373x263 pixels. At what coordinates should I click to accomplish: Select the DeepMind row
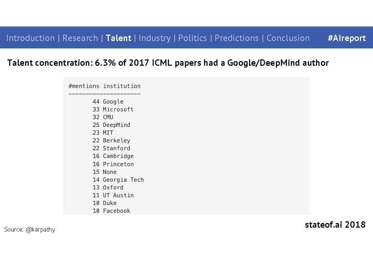tap(111, 125)
